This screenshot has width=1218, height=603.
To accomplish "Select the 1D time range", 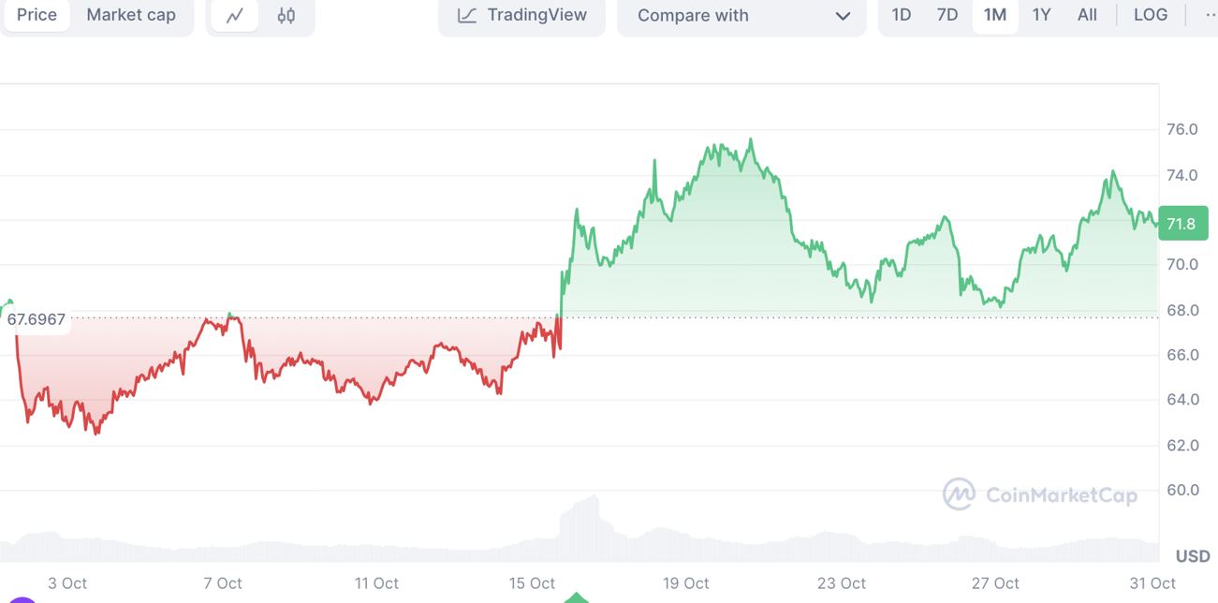I will [x=902, y=16].
